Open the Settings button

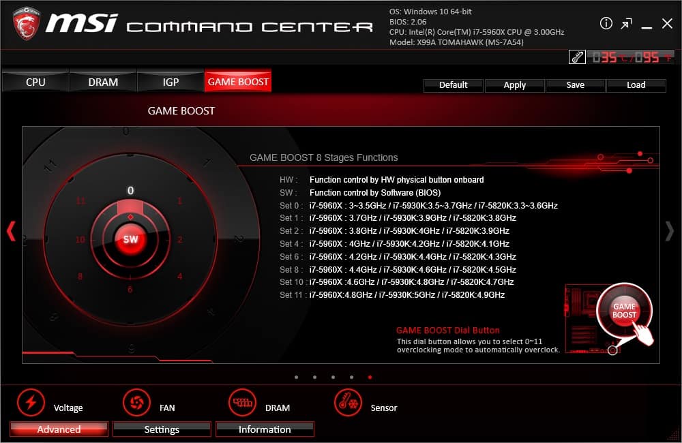coord(162,429)
